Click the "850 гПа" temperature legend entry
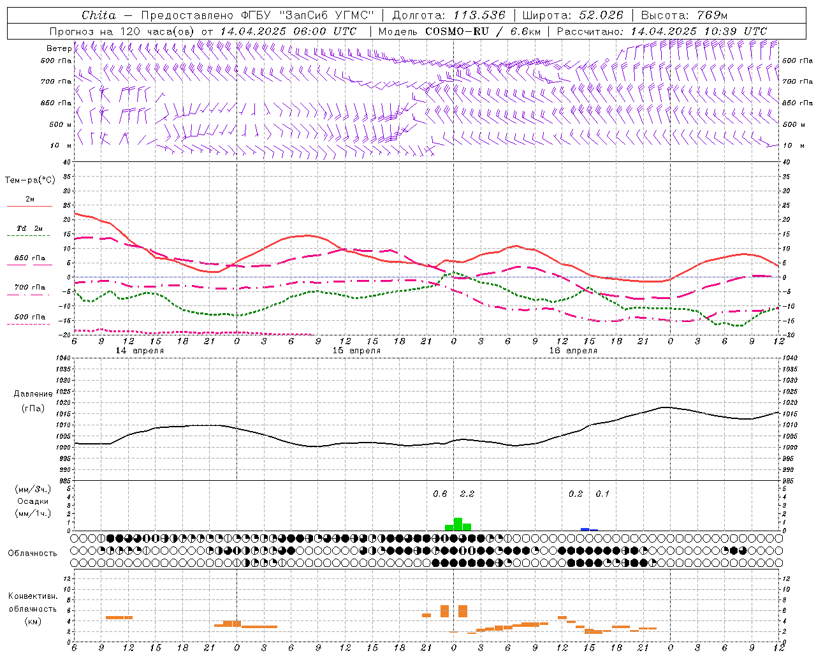 point(30,259)
